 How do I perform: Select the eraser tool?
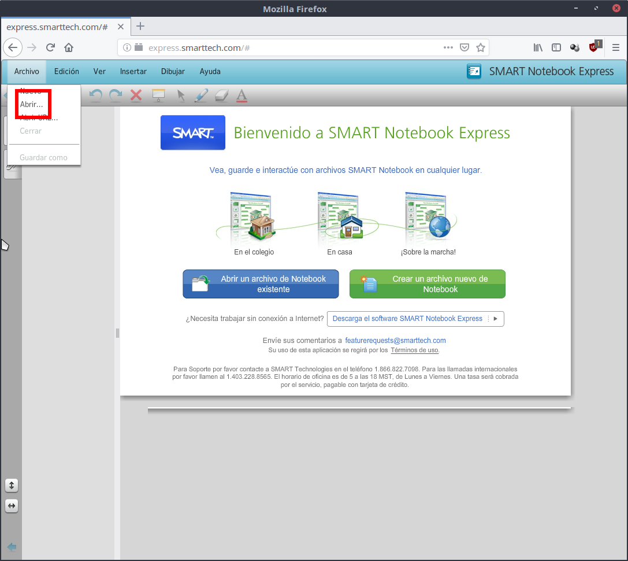pyautogui.click(x=222, y=95)
